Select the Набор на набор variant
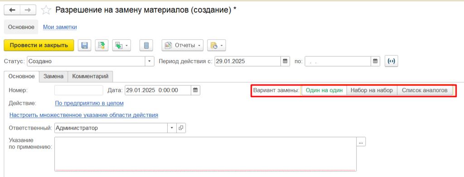This screenshot has width=464, height=177. [372, 91]
